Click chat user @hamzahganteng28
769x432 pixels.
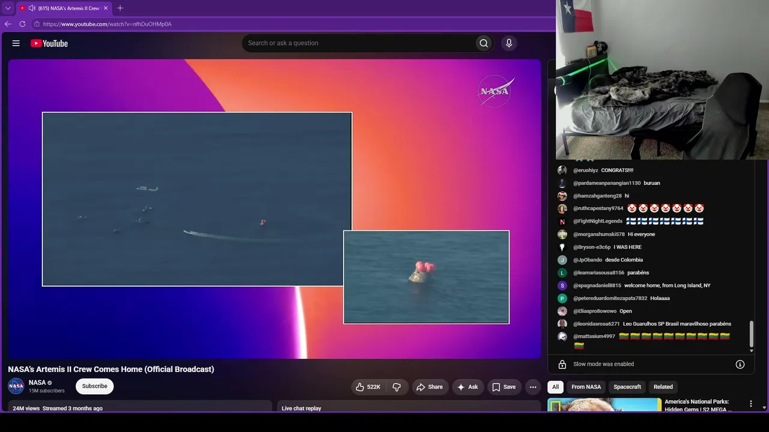click(x=597, y=196)
